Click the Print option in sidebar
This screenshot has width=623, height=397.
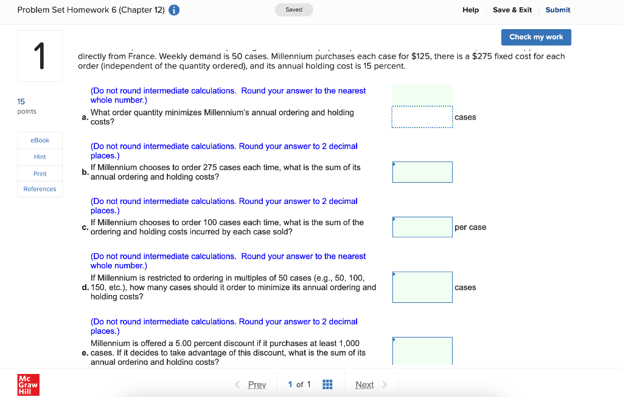point(40,173)
